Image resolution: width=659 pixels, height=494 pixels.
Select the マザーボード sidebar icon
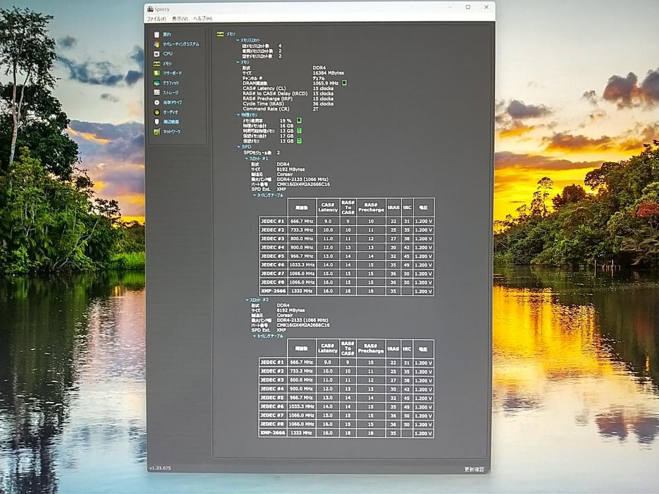click(x=157, y=73)
